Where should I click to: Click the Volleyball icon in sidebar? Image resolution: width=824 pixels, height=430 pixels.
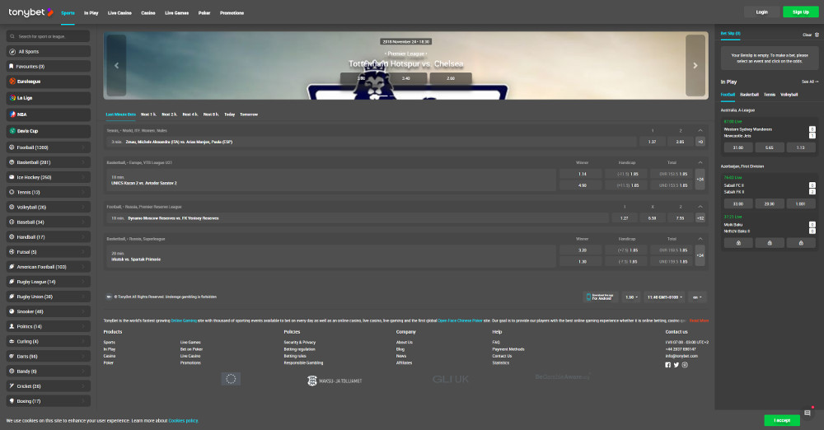[12, 207]
